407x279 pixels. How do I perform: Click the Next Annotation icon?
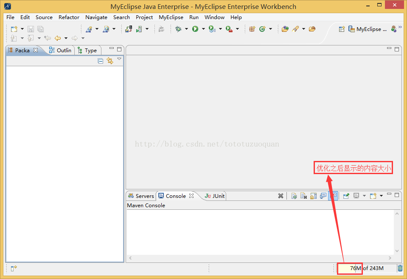click(x=14, y=38)
